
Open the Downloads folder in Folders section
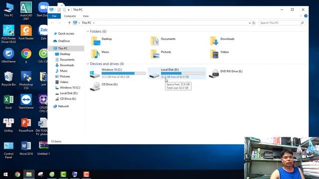pyautogui.click(x=222, y=41)
